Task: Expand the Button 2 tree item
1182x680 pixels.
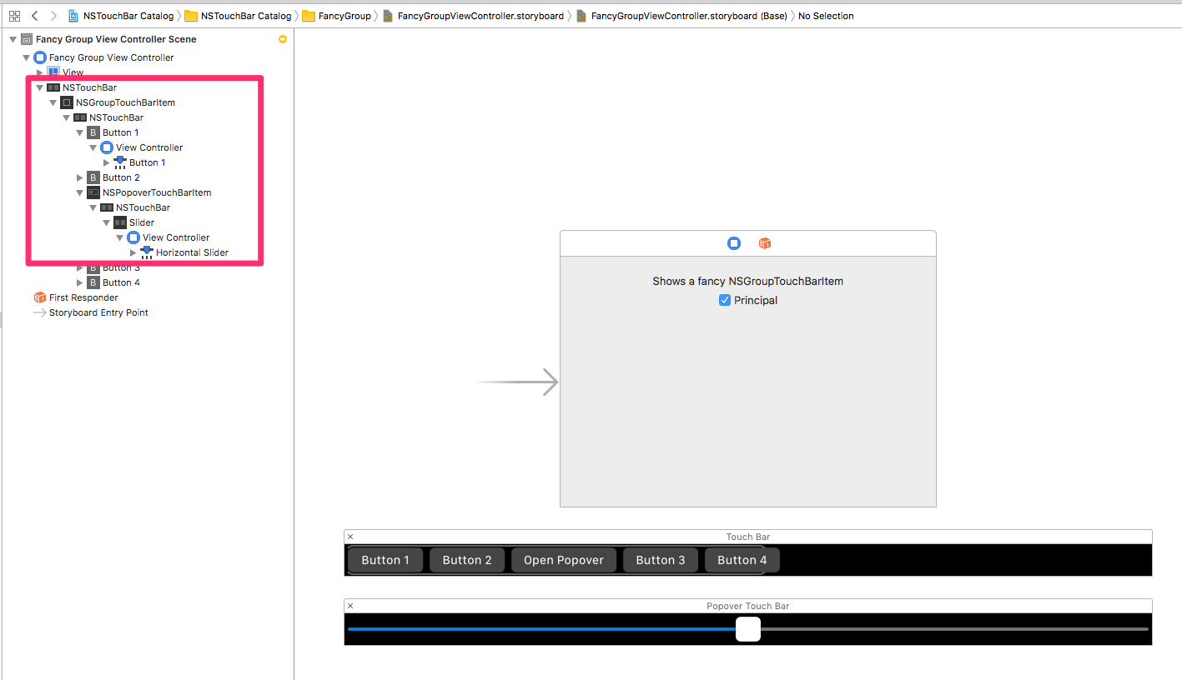Action: 80,177
